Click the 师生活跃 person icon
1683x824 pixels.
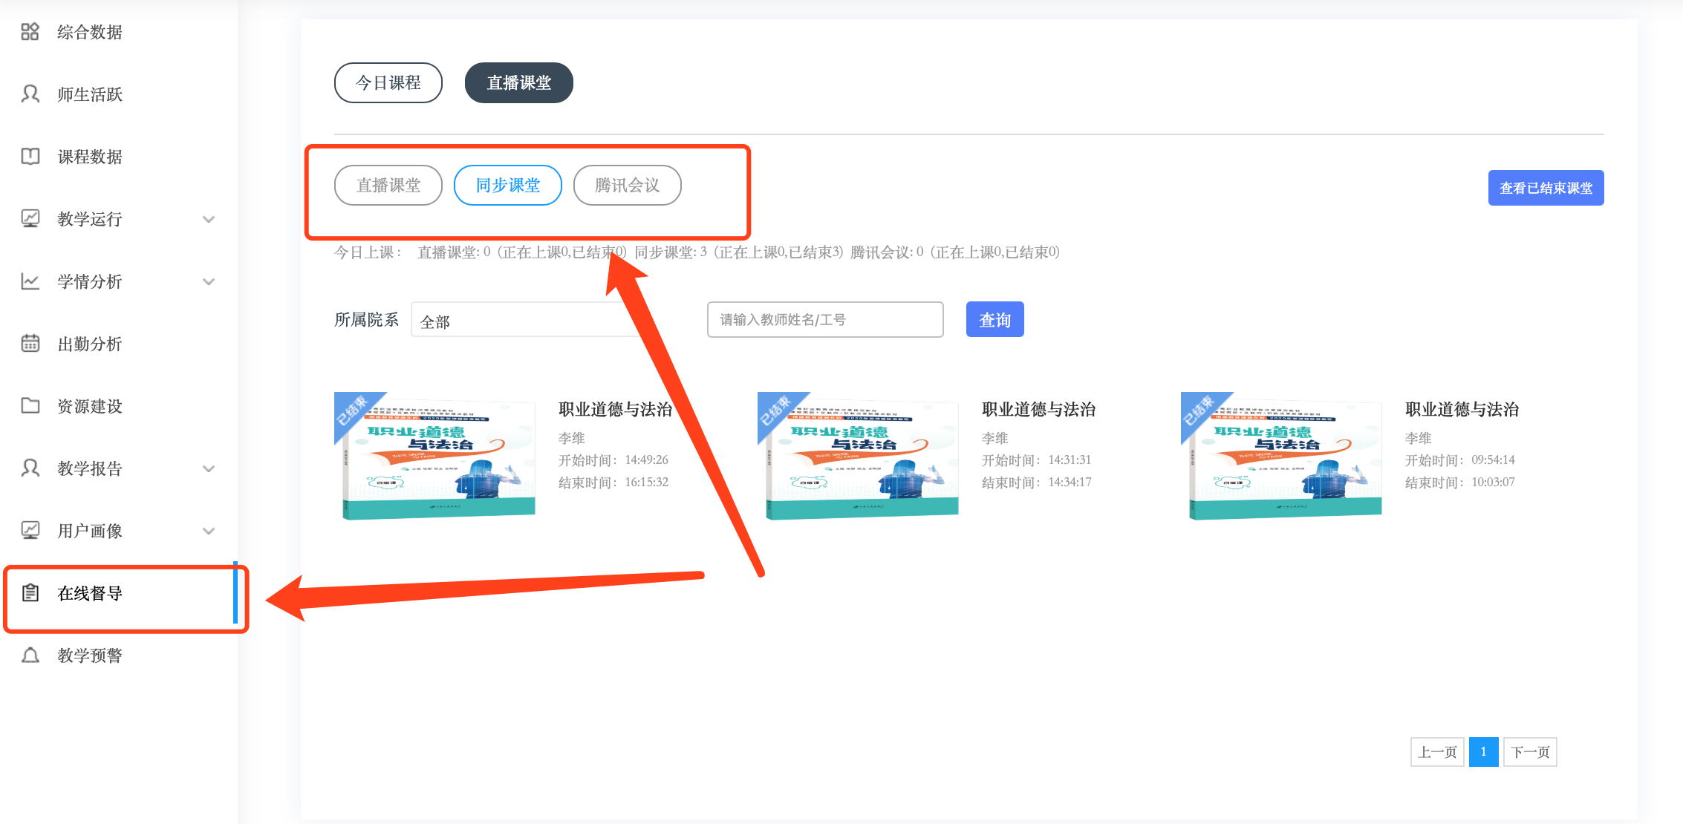[30, 94]
